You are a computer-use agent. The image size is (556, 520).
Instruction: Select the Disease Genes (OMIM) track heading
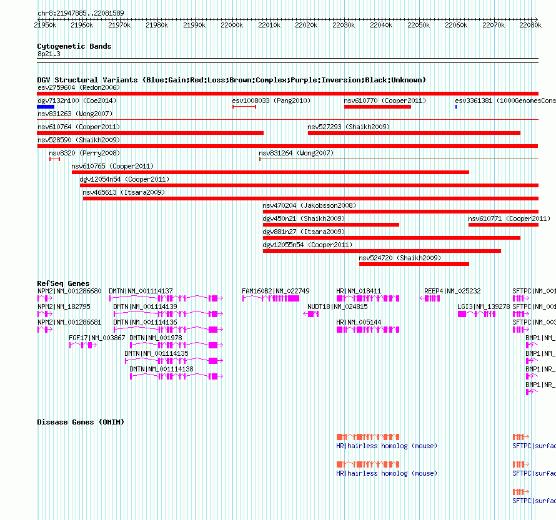tap(81, 422)
